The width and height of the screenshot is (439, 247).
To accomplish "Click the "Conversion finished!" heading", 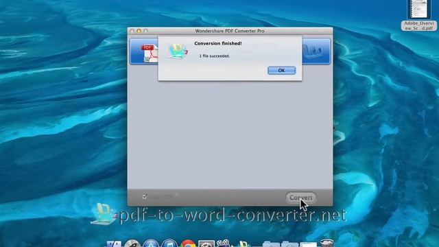I will [218, 43].
